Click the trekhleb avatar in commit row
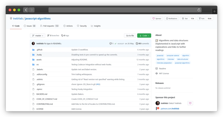This screenshot has width=223, height=117. coord(33,43)
